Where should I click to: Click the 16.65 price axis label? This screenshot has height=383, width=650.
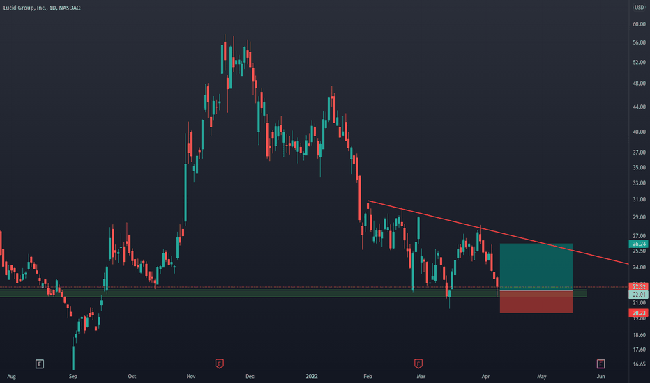(x=639, y=364)
